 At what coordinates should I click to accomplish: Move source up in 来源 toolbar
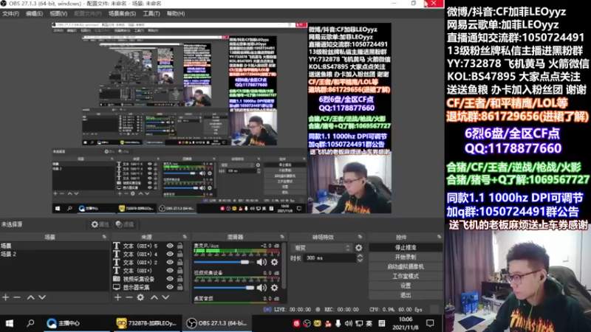pyautogui.click(x=154, y=297)
